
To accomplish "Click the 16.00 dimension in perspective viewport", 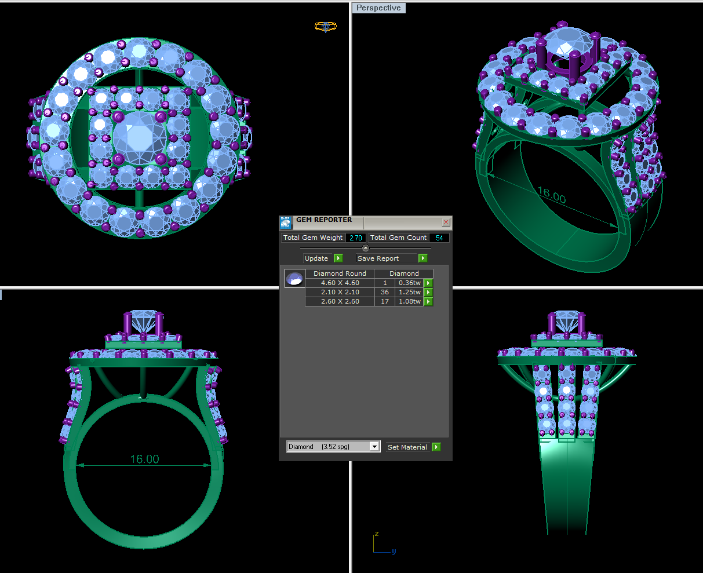I will [x=552, y=196].
